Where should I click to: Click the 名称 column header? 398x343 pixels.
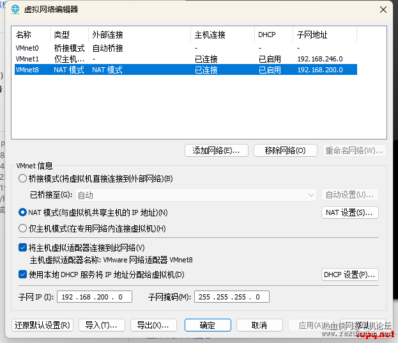[x=31, y=35]
